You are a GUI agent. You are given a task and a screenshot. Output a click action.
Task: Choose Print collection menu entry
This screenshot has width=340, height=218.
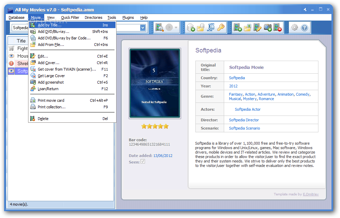72,107
